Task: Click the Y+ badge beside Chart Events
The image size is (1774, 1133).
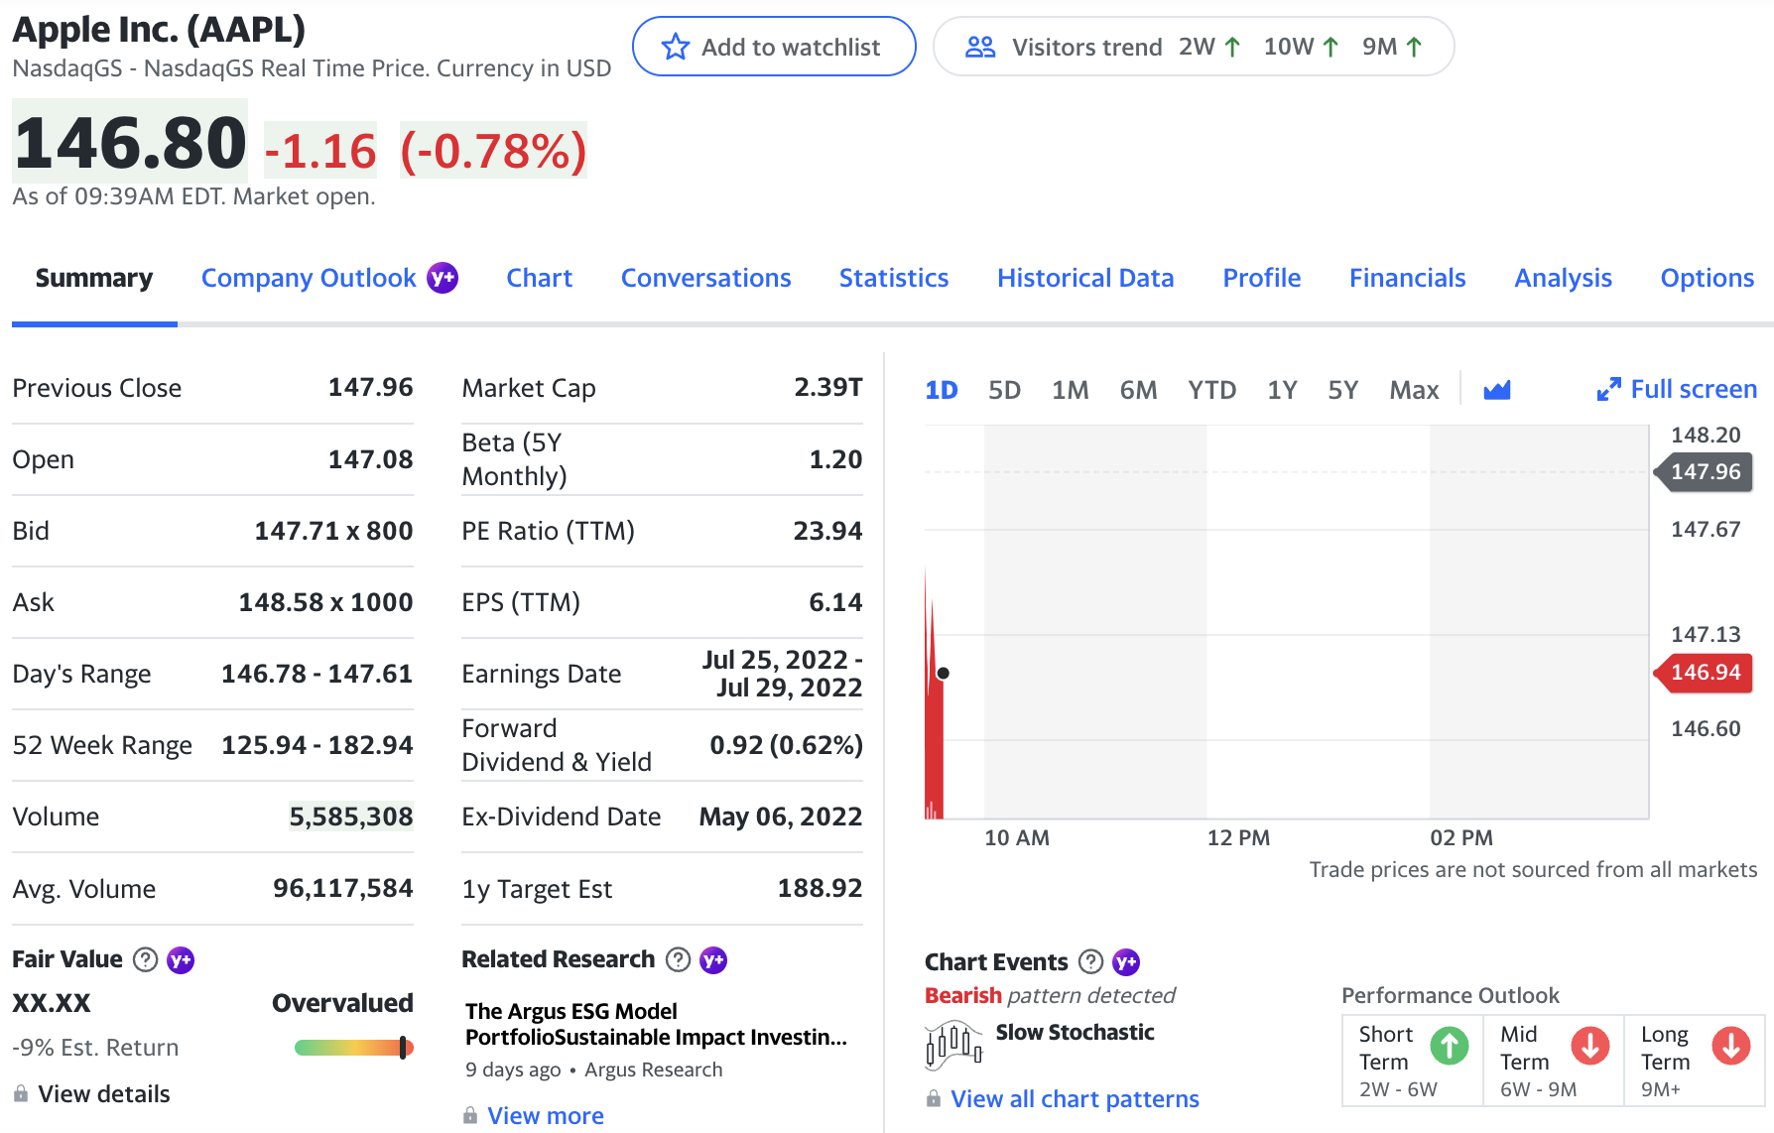Action: coord(1126,961)
